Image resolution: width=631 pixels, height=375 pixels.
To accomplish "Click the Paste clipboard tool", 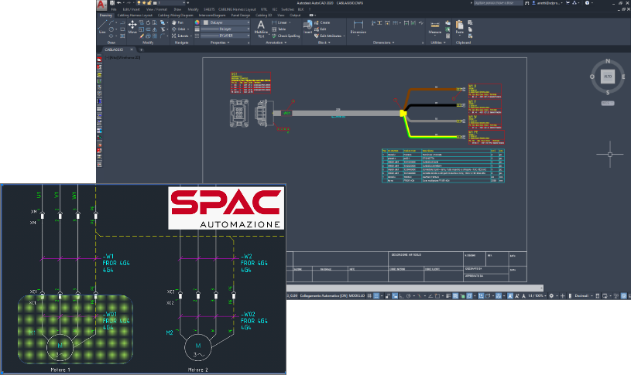I will (x=460, y=27).
